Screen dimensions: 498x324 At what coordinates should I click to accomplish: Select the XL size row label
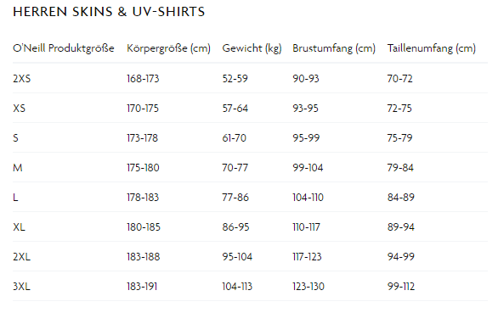click(19, 227)
